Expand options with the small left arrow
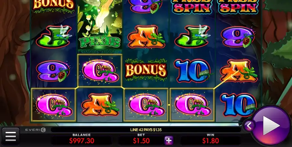Screen dimensions: 292x147 tap(249, 126)
